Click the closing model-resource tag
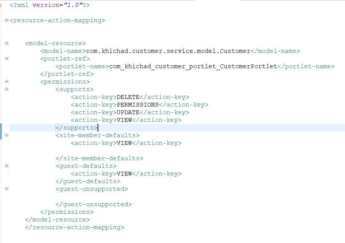345x243 pixels. coord(57,220)
